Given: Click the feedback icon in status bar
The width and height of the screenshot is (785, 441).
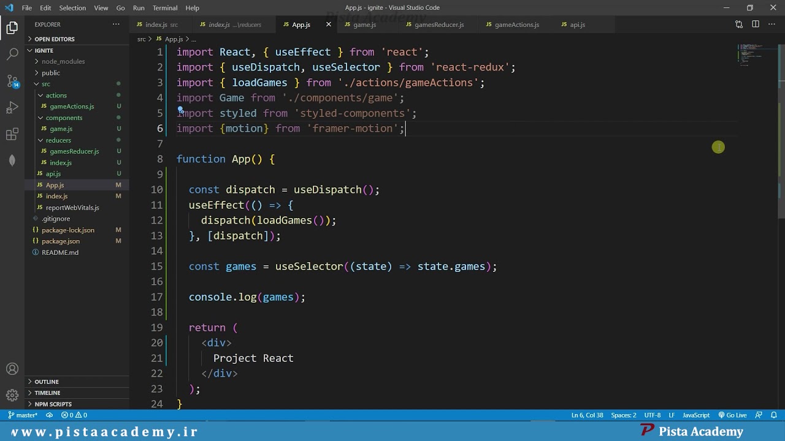Looking at the screenshot, I should point(759,415).
